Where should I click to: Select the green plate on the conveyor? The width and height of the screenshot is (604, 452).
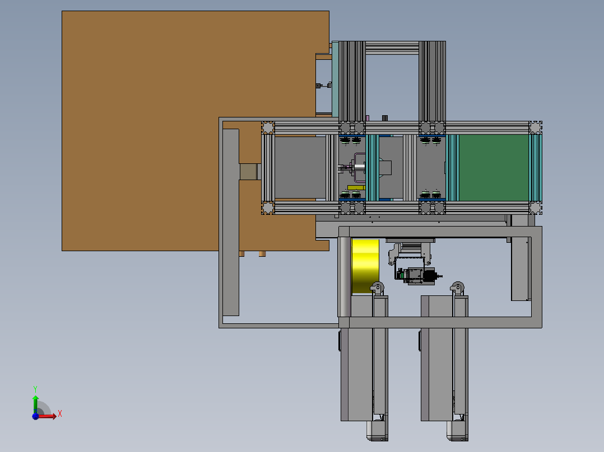[494, 168]
